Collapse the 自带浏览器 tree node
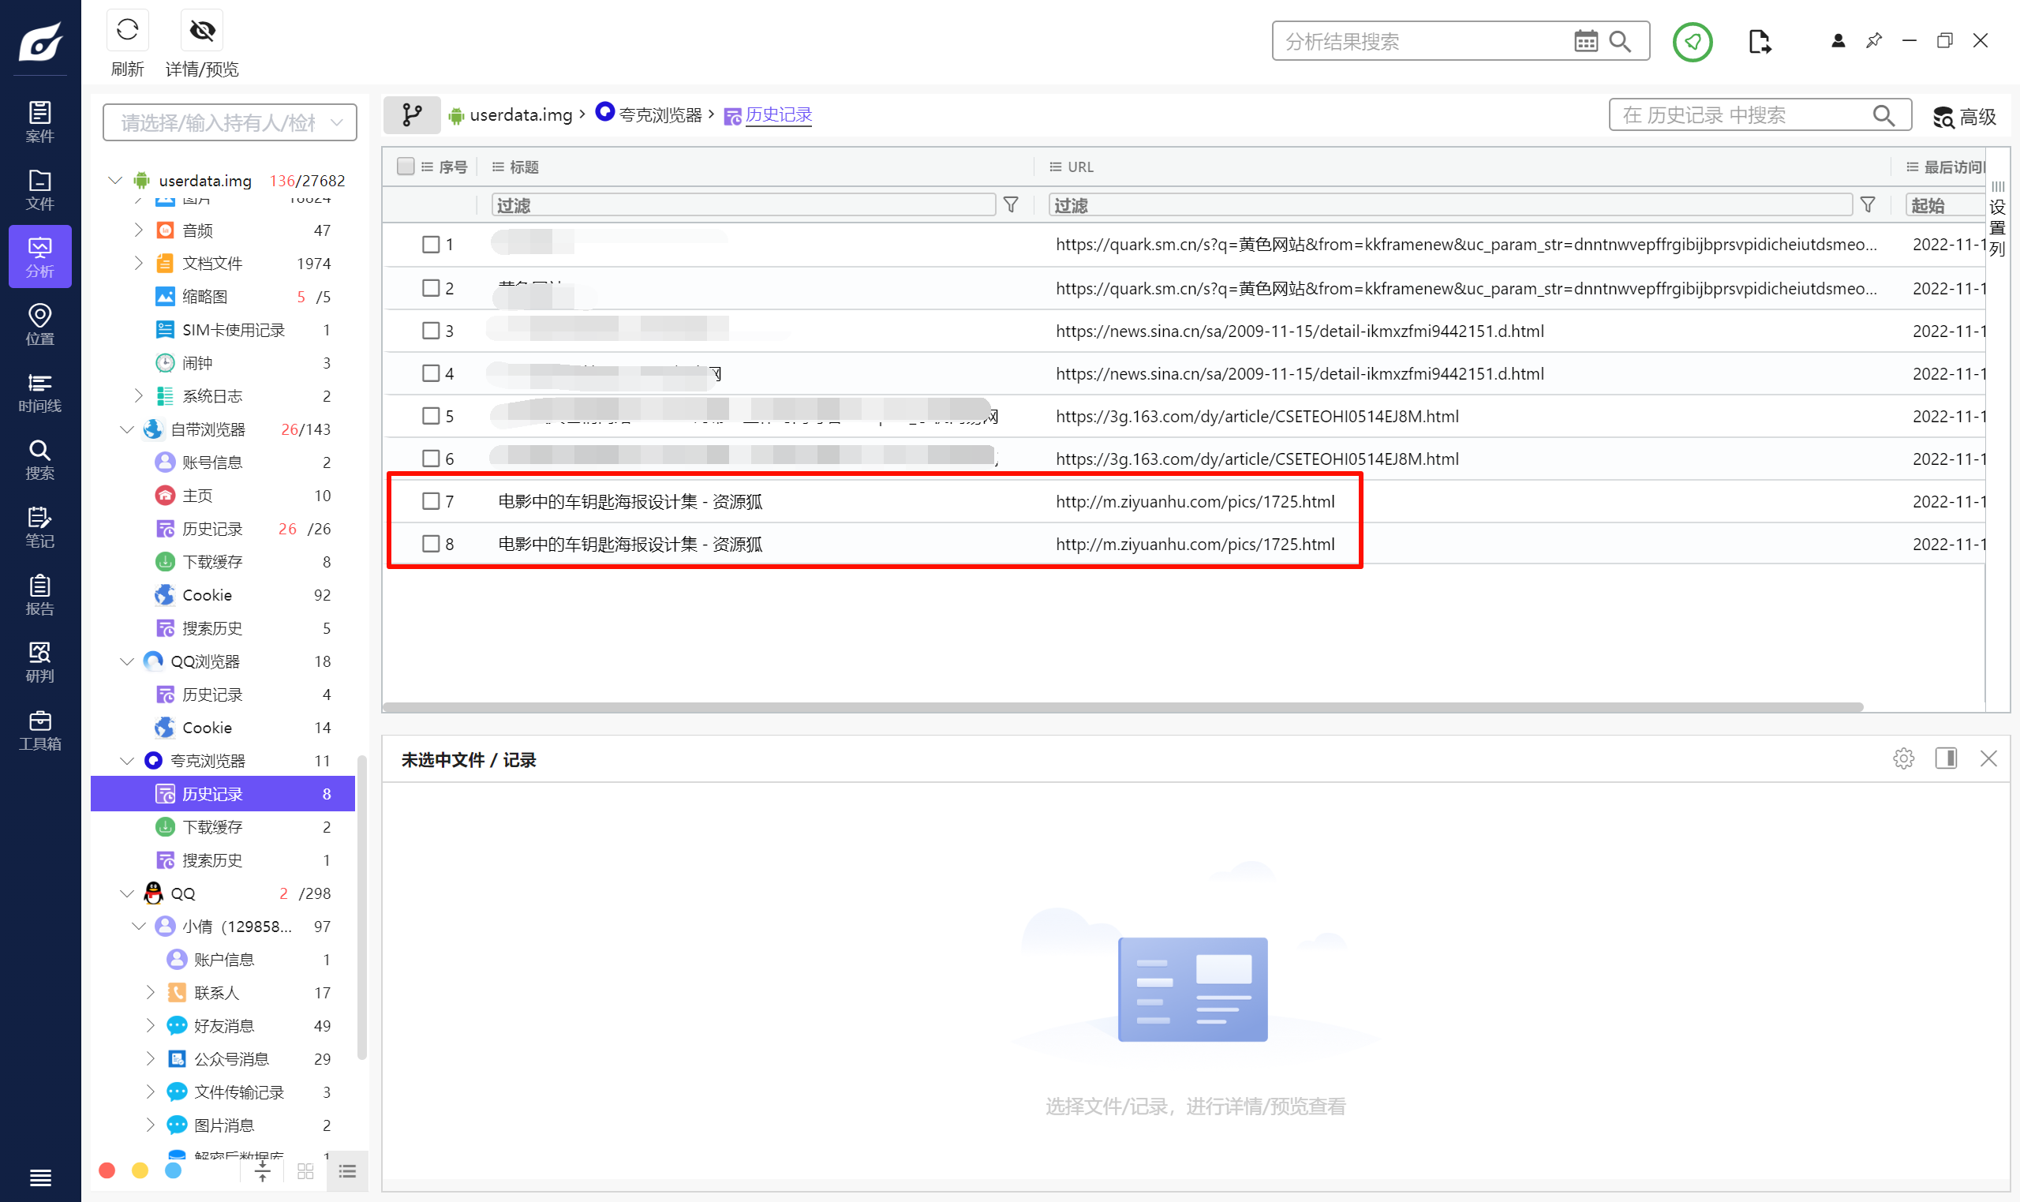This screenshot has width=2020, height=1202. coord(127,429)
